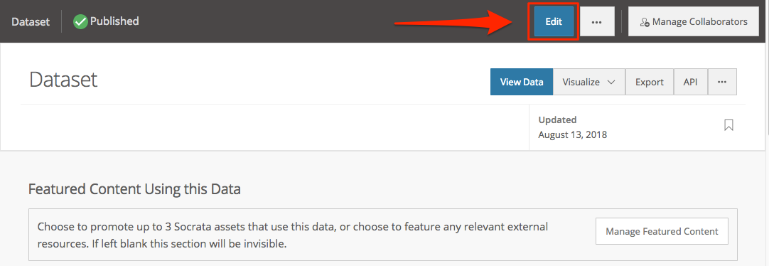The width and height of the screenshot is (769, 266).
Task: Click the Visualize chevron arrow
Action: pos(611,83)
